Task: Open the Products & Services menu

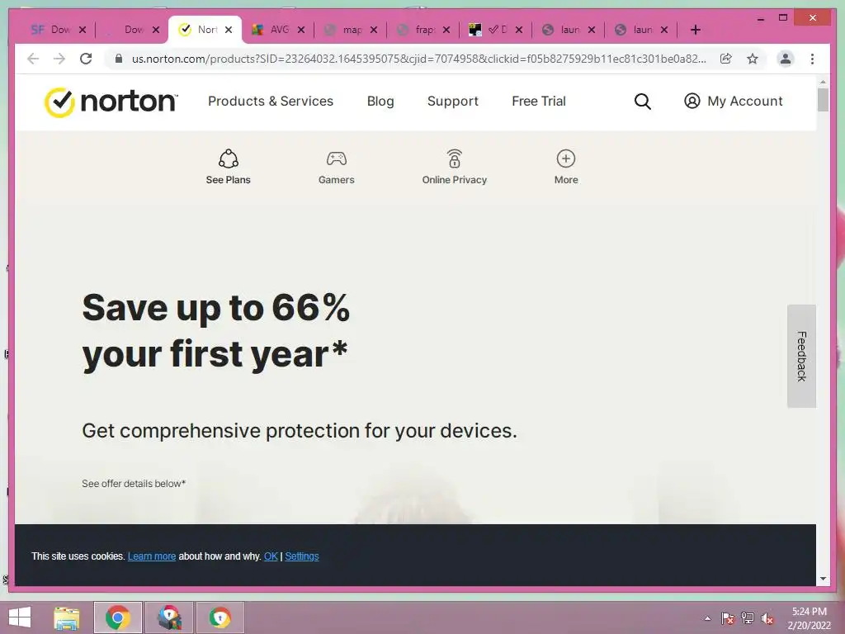Action: coord(271,102)
